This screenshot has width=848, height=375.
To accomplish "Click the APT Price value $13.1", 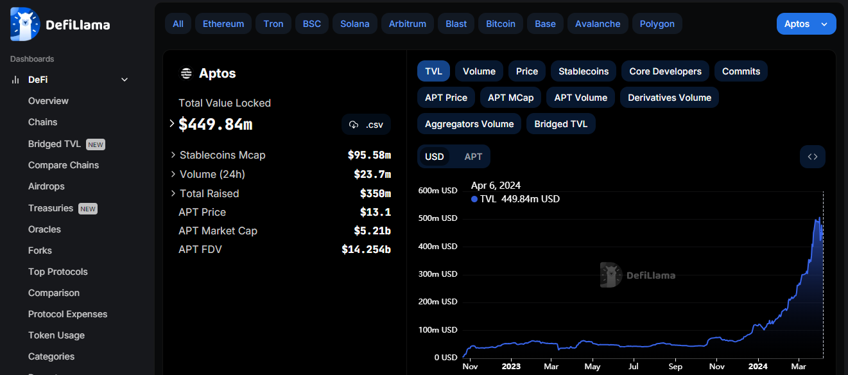I will (376, 212).
